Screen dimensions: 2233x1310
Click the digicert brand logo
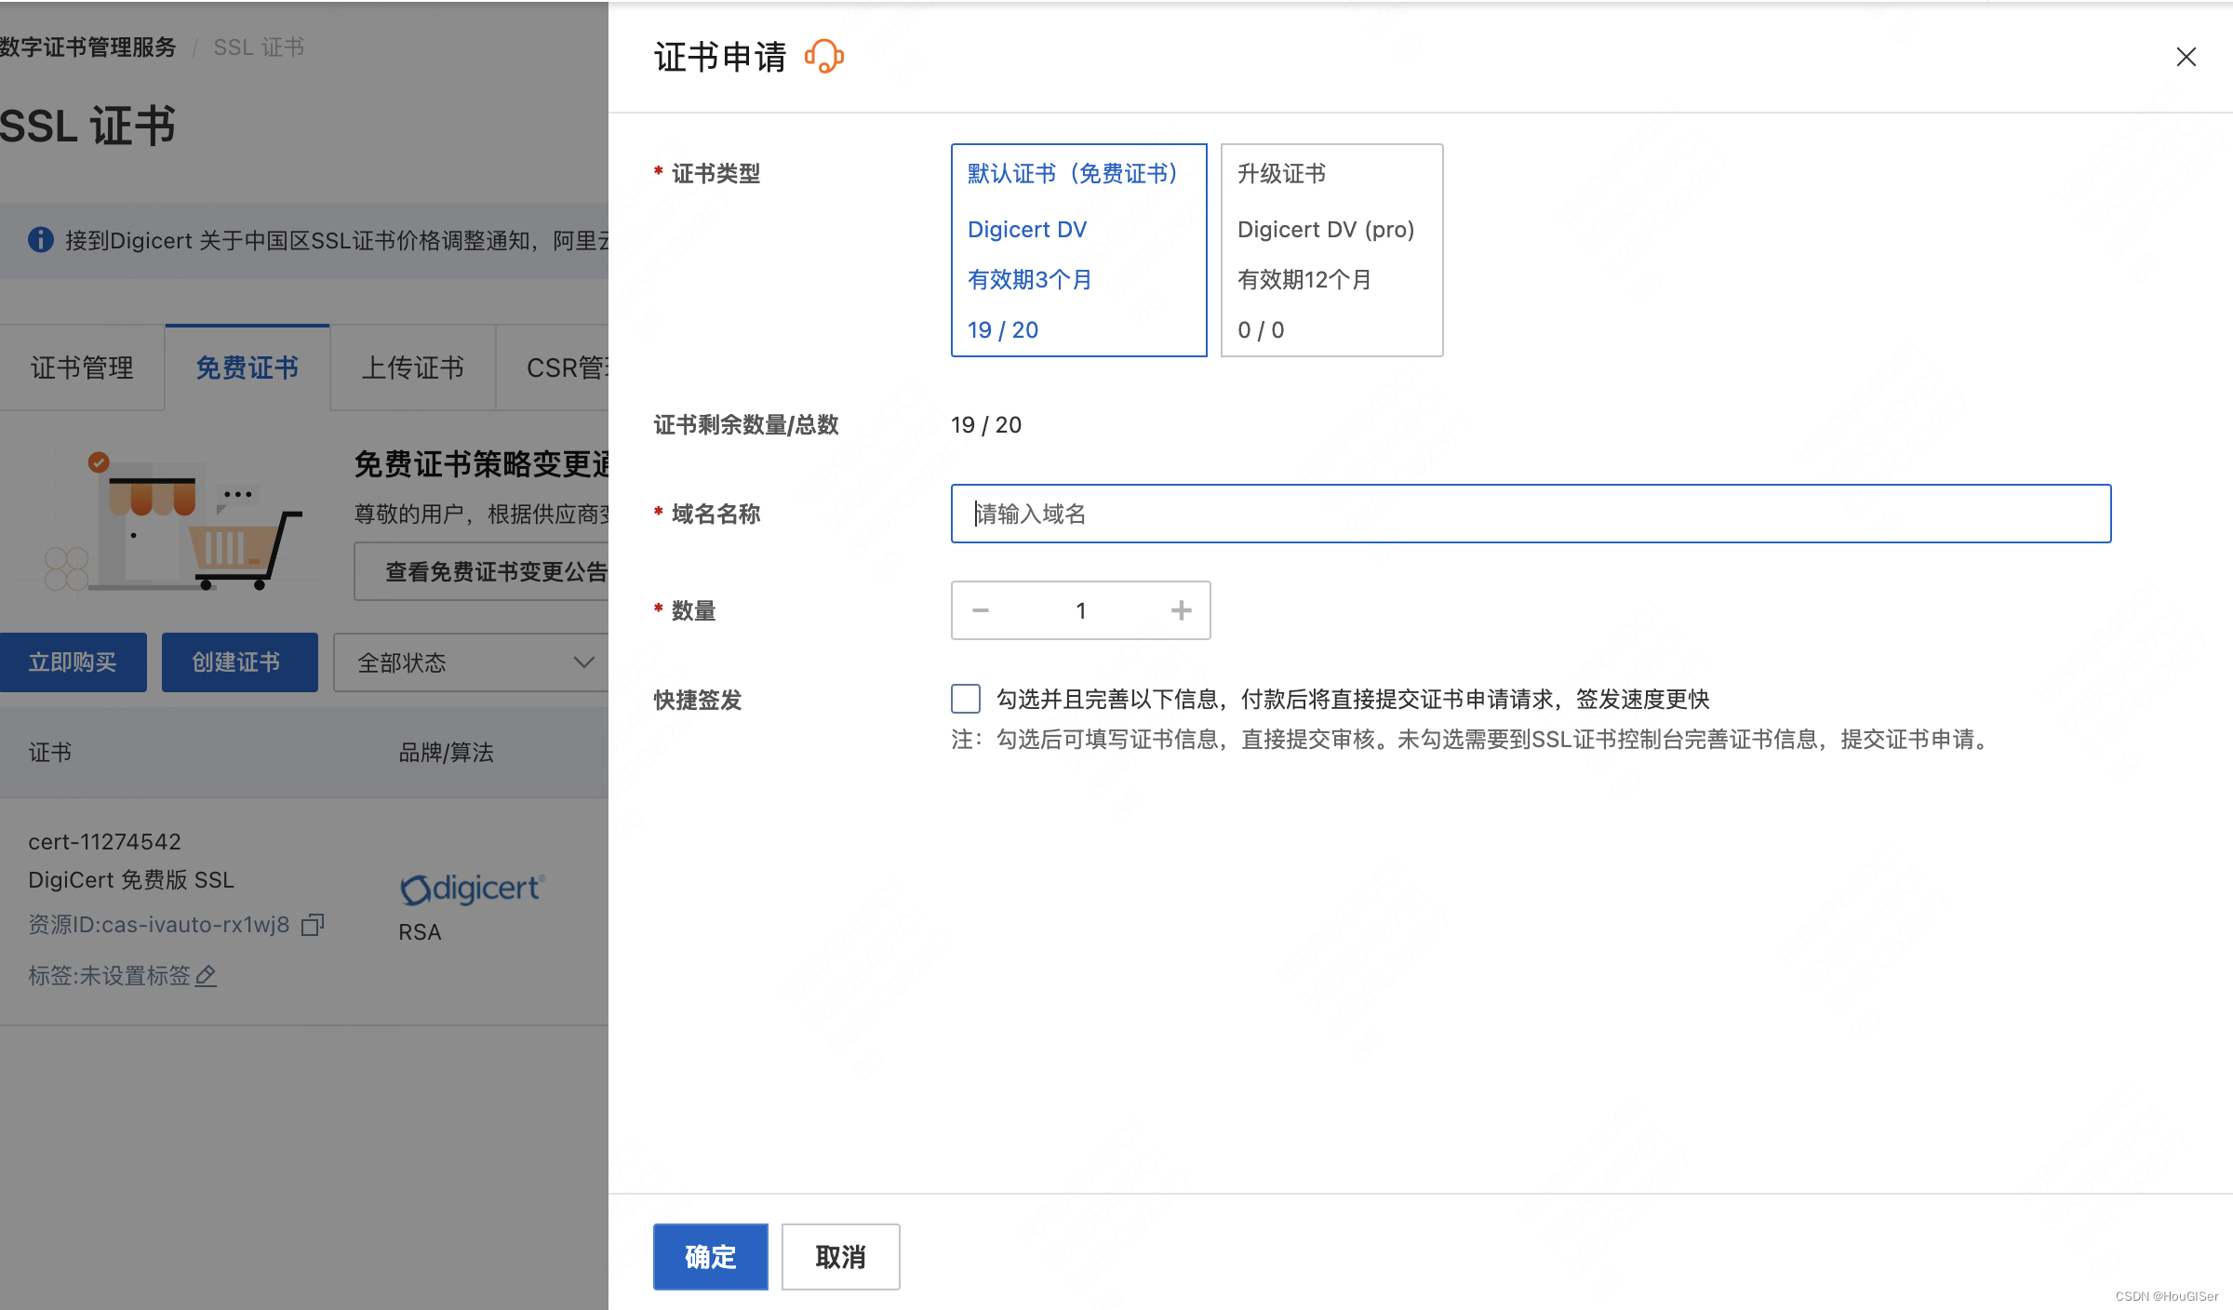click(472, 889)
